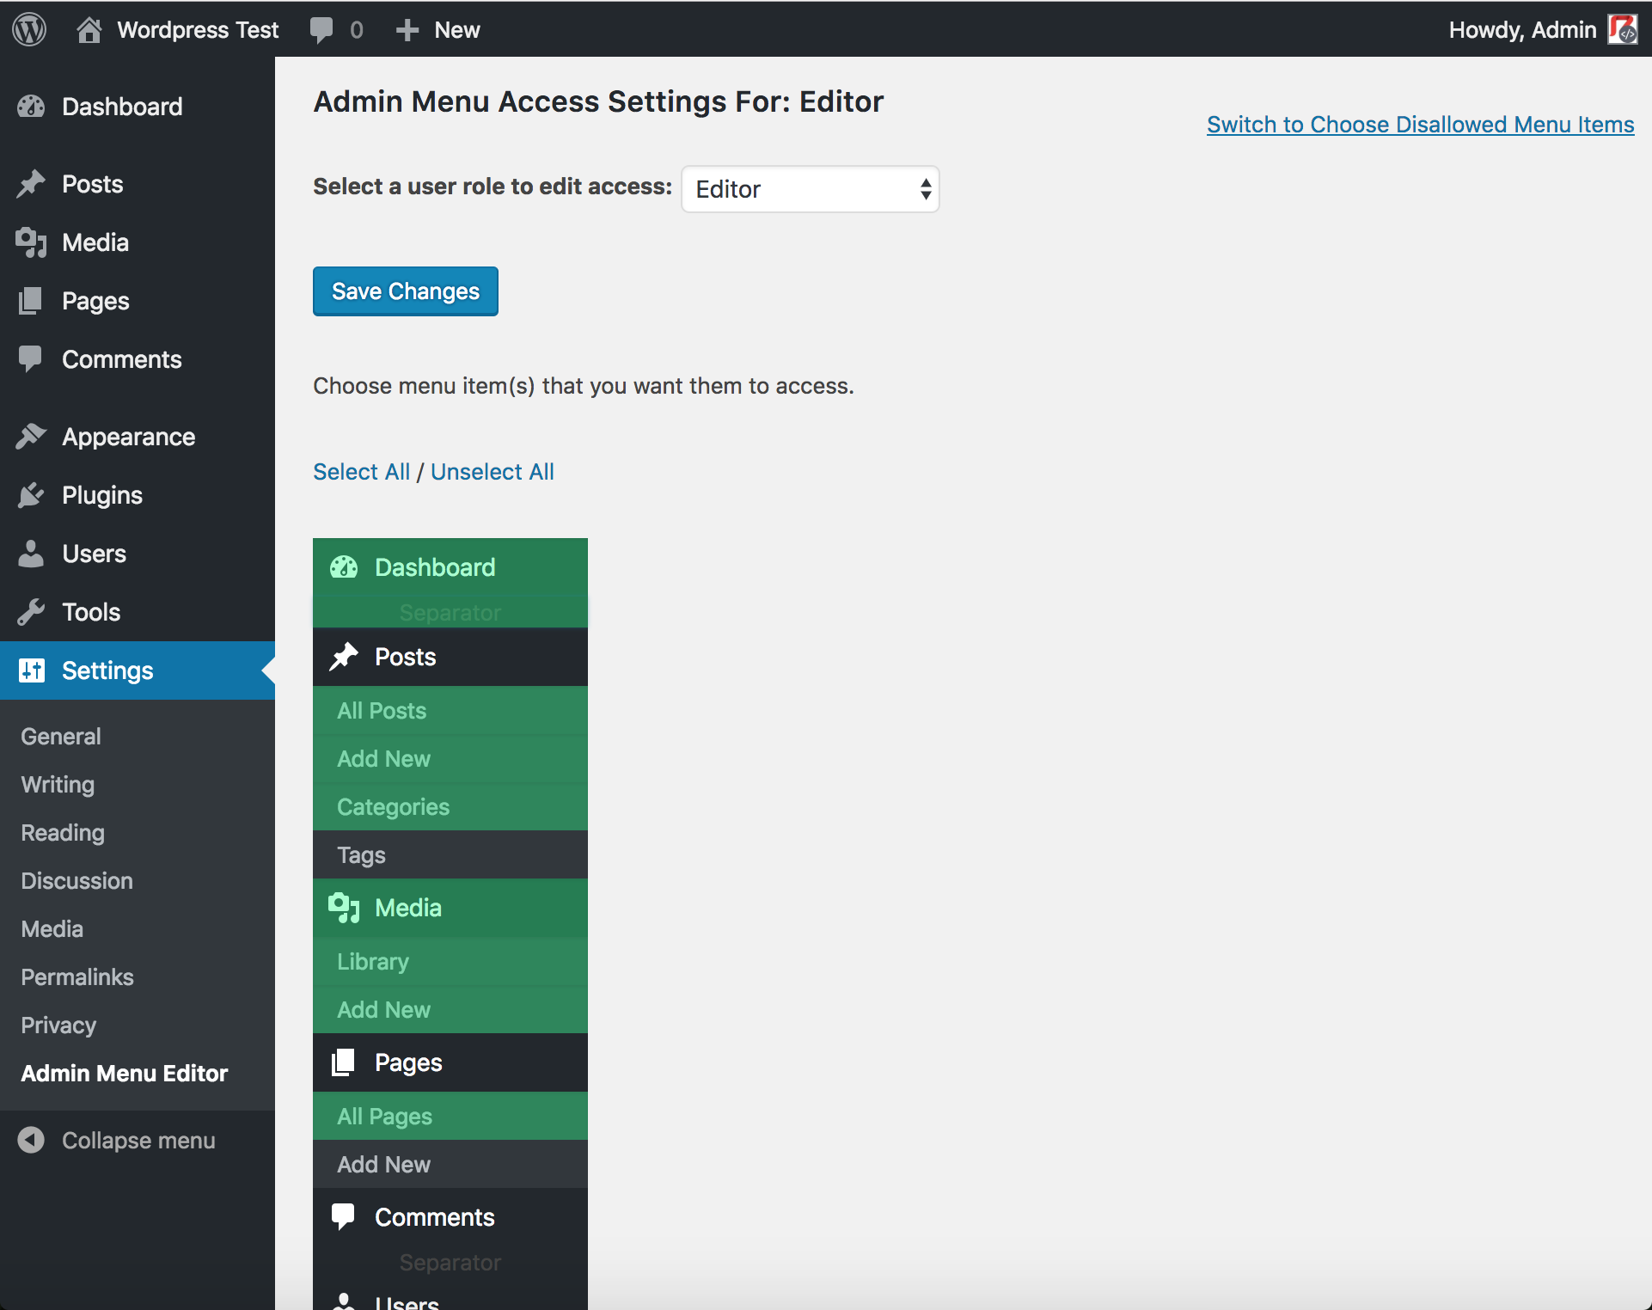Toggle Add New under Posts in access list
The width and height of the screenshot is (1652, 1310).
coord(450,758)
